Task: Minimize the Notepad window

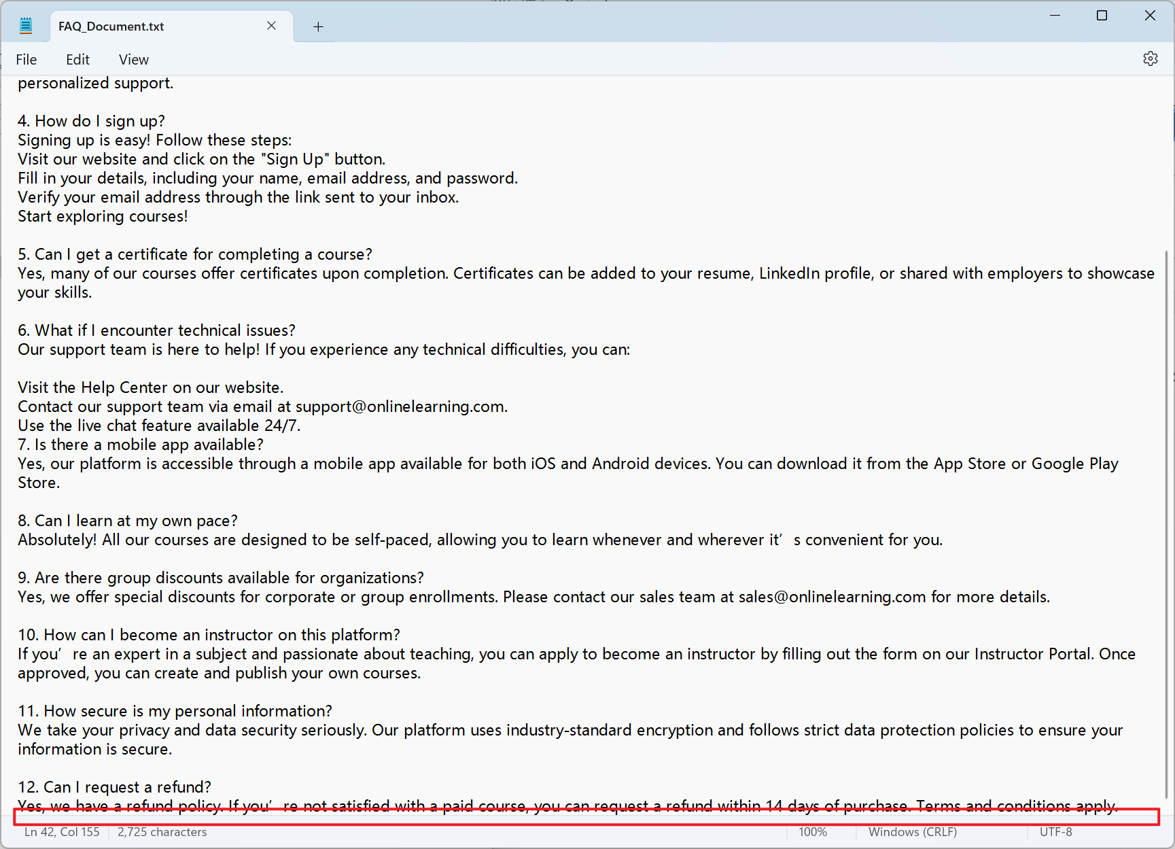Action: point(1055,16)
